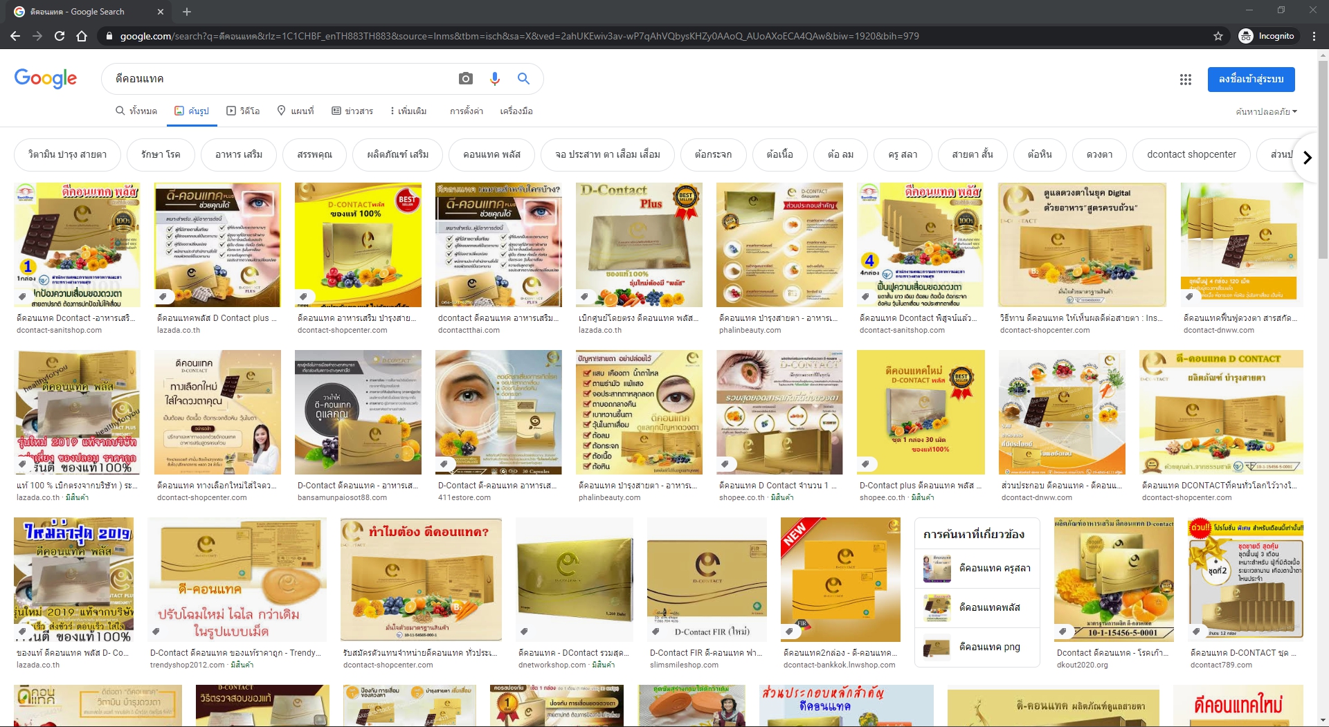Click the blue magnifier search button
Image resolution: width=1329 pixels, height=727 pixels.
click(523, 79)
